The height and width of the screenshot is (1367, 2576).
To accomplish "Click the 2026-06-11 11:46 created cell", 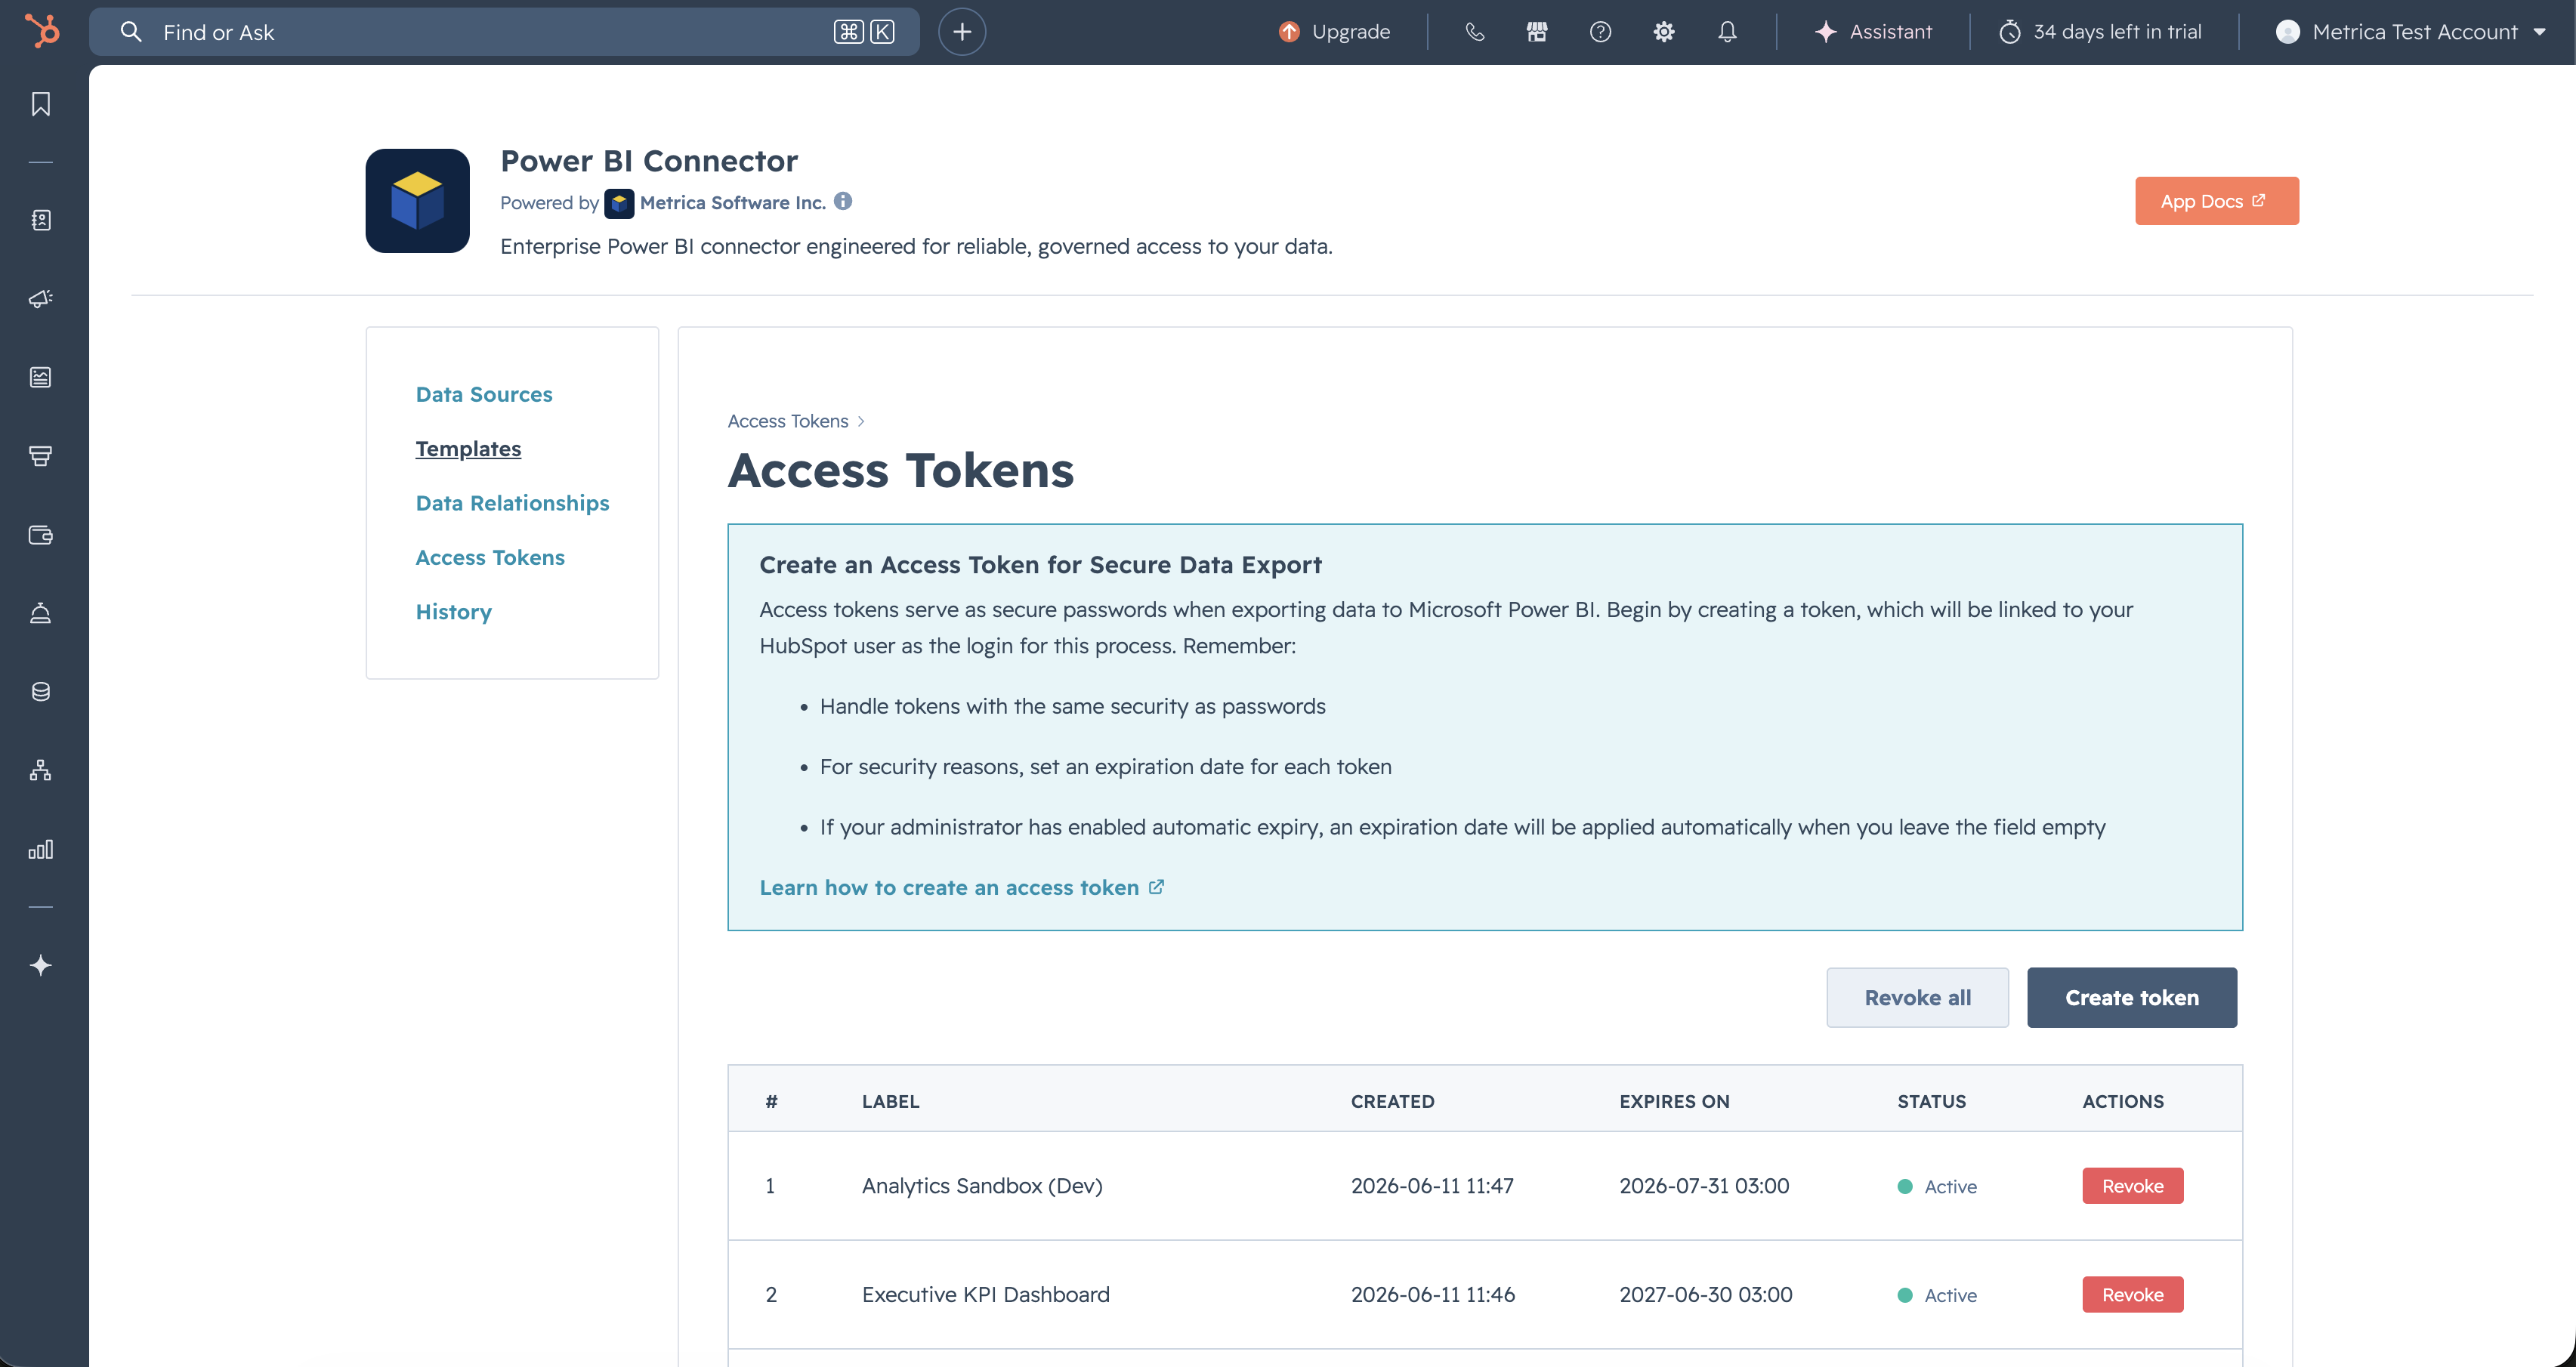I will (1433, 1295).
